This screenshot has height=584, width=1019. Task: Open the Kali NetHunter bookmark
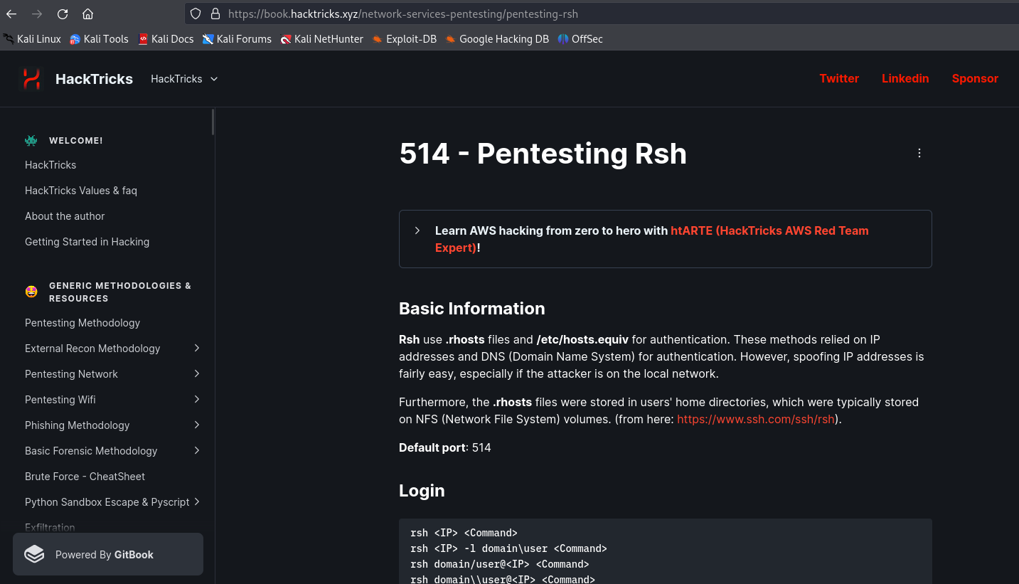[x=322, y=39]
